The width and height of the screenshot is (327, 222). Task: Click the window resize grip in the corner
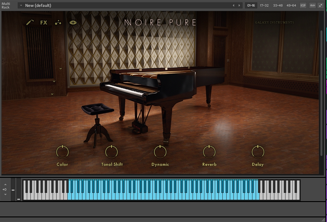pyautogui.click(x=323, y=219)
